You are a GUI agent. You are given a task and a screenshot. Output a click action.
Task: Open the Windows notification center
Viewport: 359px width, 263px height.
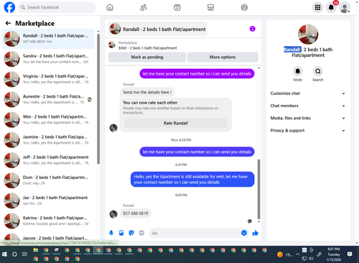[350, 254]
